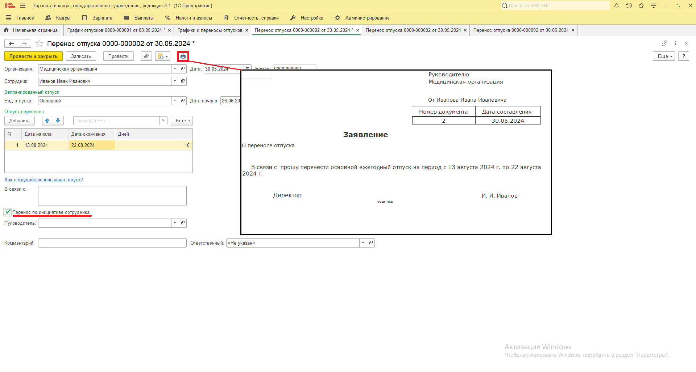
Task: Move the row down with the arrow
Action: point(58,121)
